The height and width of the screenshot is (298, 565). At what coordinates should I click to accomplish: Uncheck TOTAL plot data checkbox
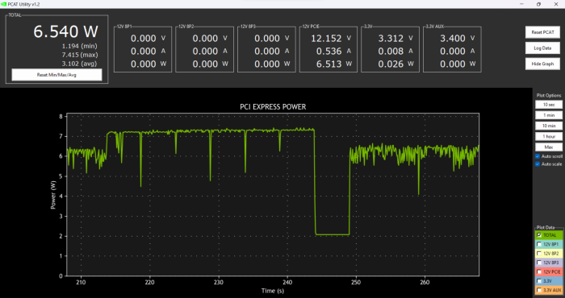pyautogui.click(x=539, y=235)
